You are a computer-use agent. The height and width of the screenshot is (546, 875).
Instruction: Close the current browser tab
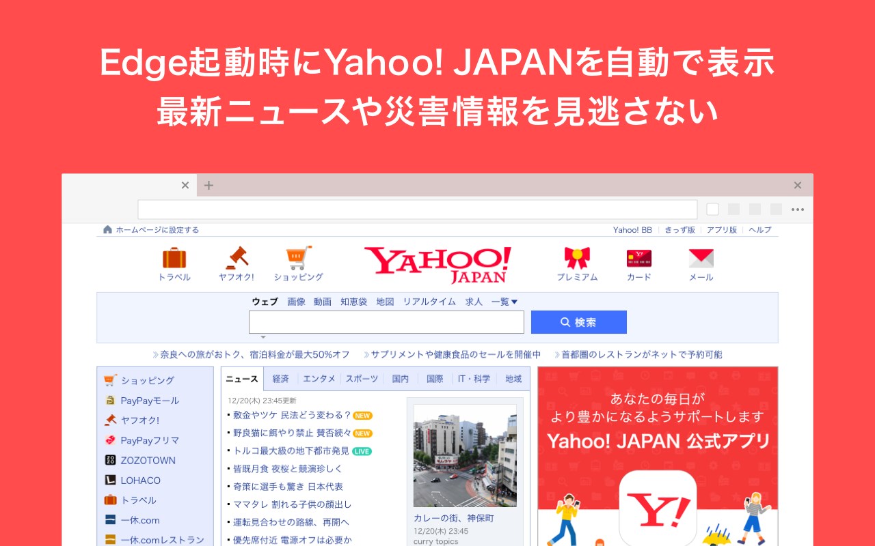[x=185, y=185]
